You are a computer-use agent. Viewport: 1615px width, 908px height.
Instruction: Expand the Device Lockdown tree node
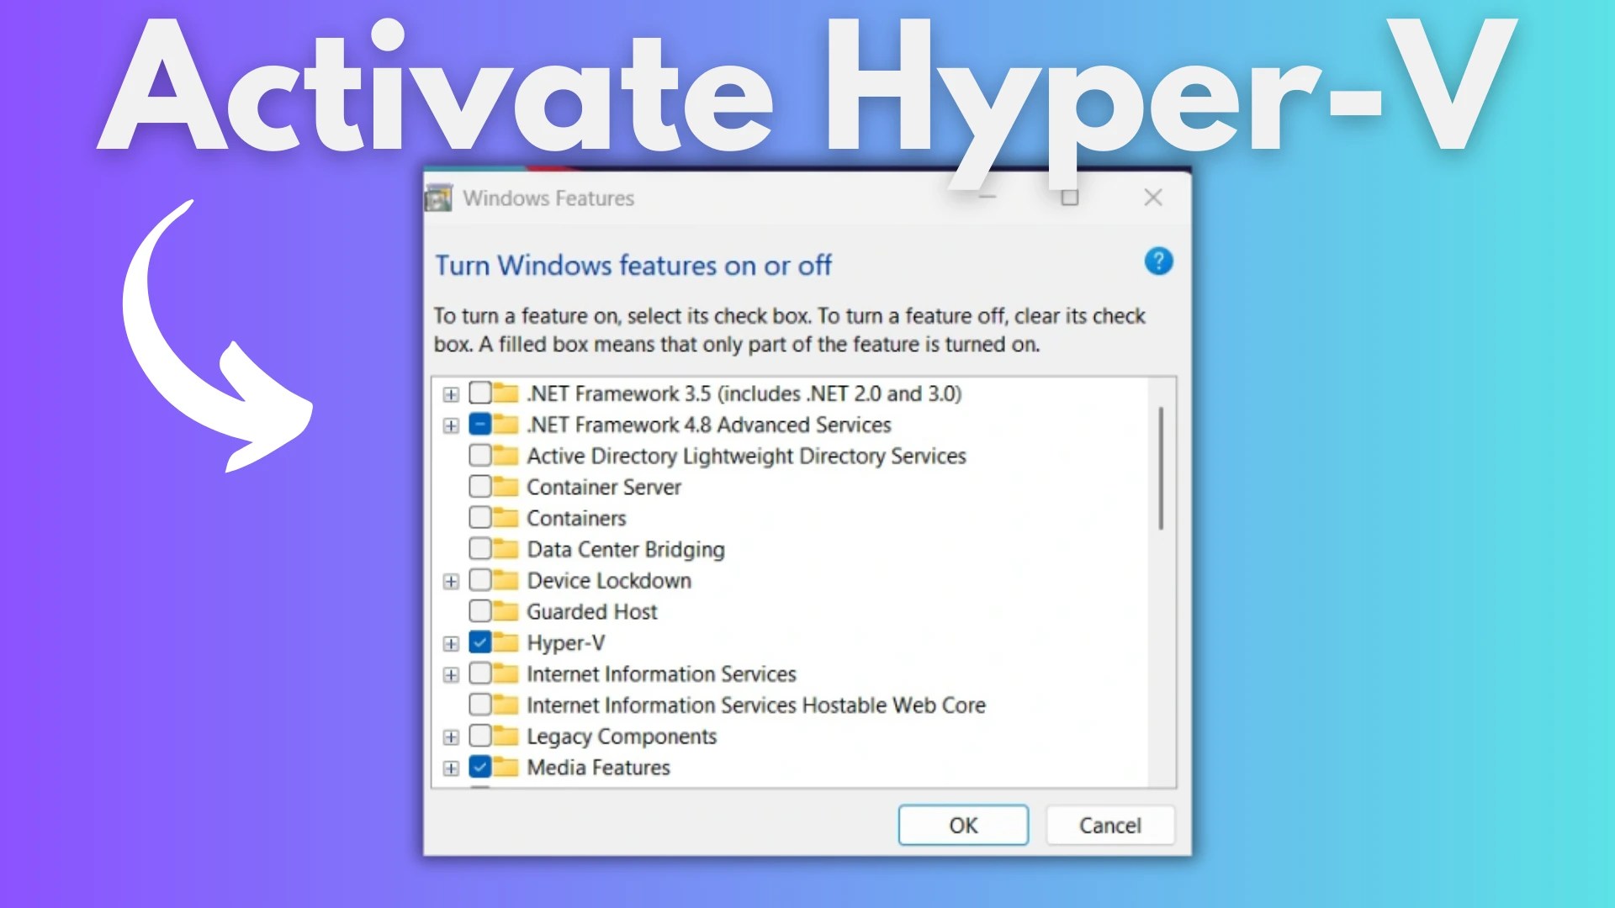click(451, 581)
